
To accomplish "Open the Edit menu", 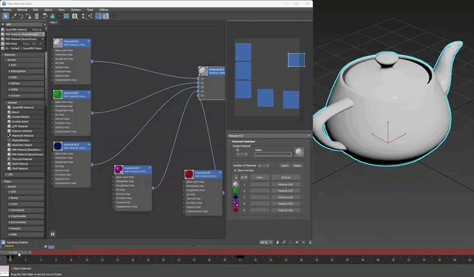I will pyautogui.click(x=35, y=10).
